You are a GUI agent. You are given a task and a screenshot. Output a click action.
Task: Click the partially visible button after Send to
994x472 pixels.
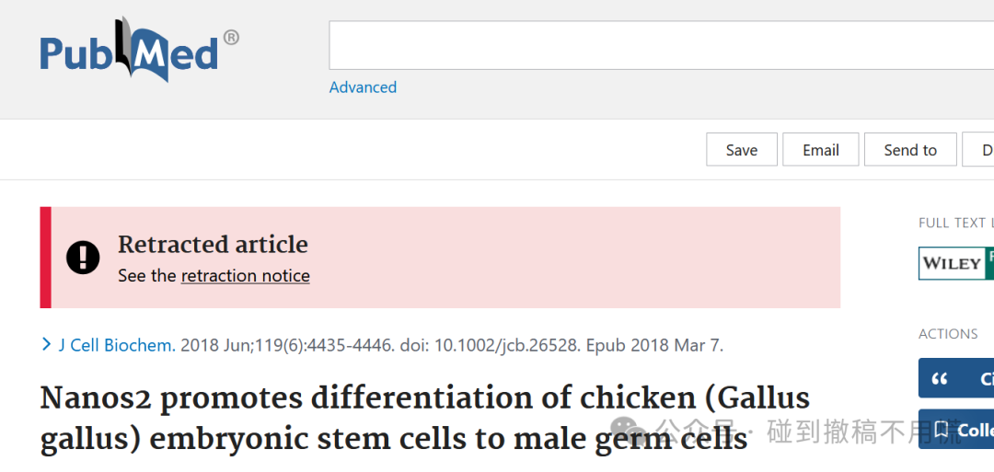978,150
